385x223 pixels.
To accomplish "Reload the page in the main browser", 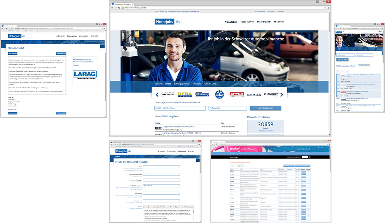I will [x=120, y=7].
